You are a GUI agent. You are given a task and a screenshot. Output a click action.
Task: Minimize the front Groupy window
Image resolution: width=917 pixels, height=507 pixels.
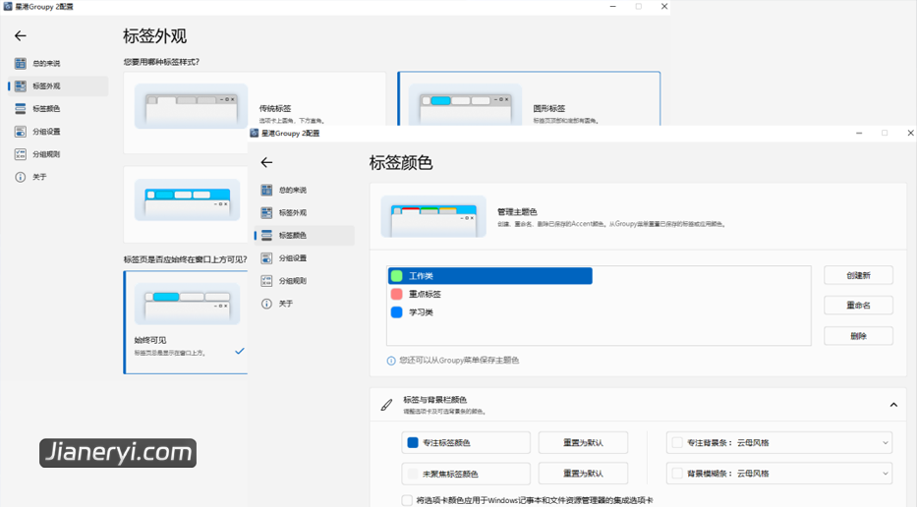click(x=859, y=134)
